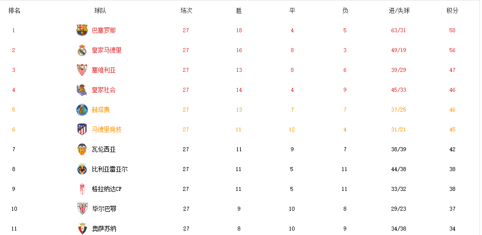The width and height of the screenshot is (482, 235).
Task: Click the Granada CF crest icon
Action: [x=82, y=189]
